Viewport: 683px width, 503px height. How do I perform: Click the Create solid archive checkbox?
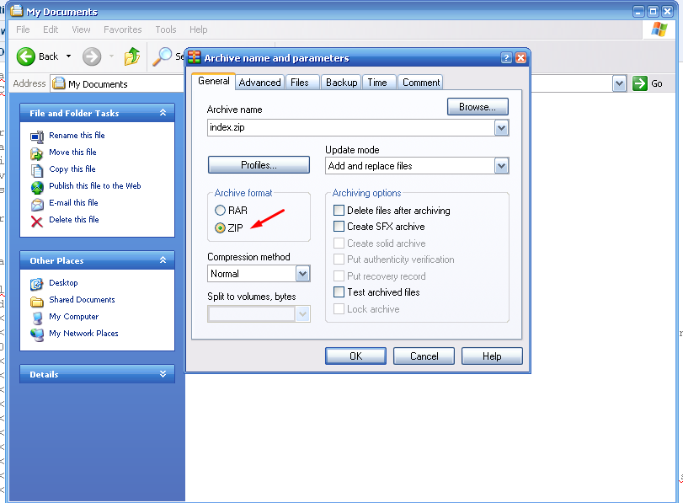coord(339,243)
